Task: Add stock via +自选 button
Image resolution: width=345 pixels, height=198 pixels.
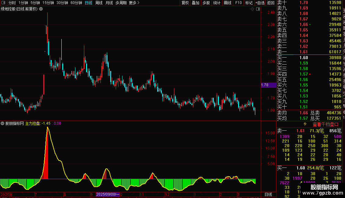Action: [x=260, y=3]
